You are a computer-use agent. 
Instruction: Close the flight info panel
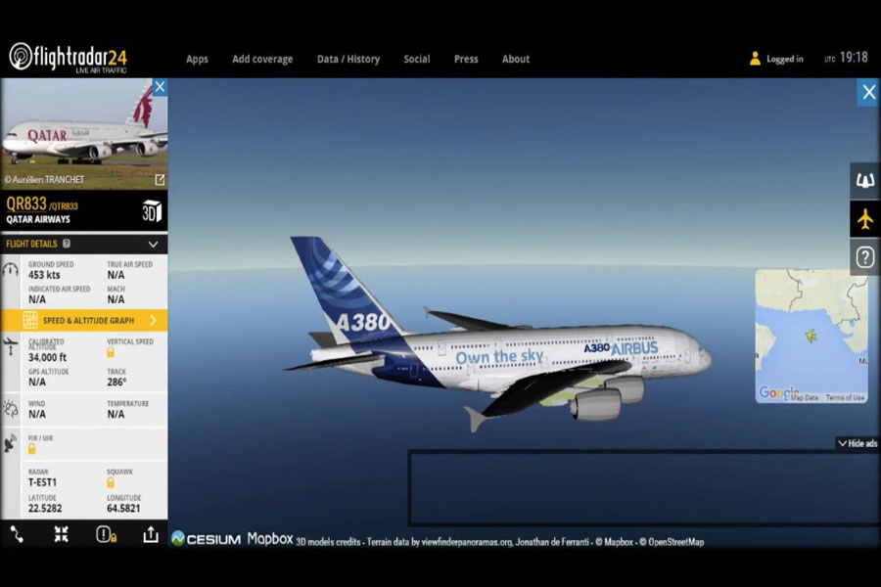click(x=161, y=87)
